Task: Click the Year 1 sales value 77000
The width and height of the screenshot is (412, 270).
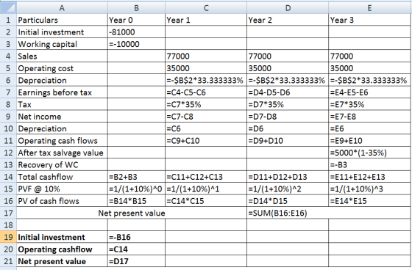Action: pyautogui.click(x=206, y=56)
